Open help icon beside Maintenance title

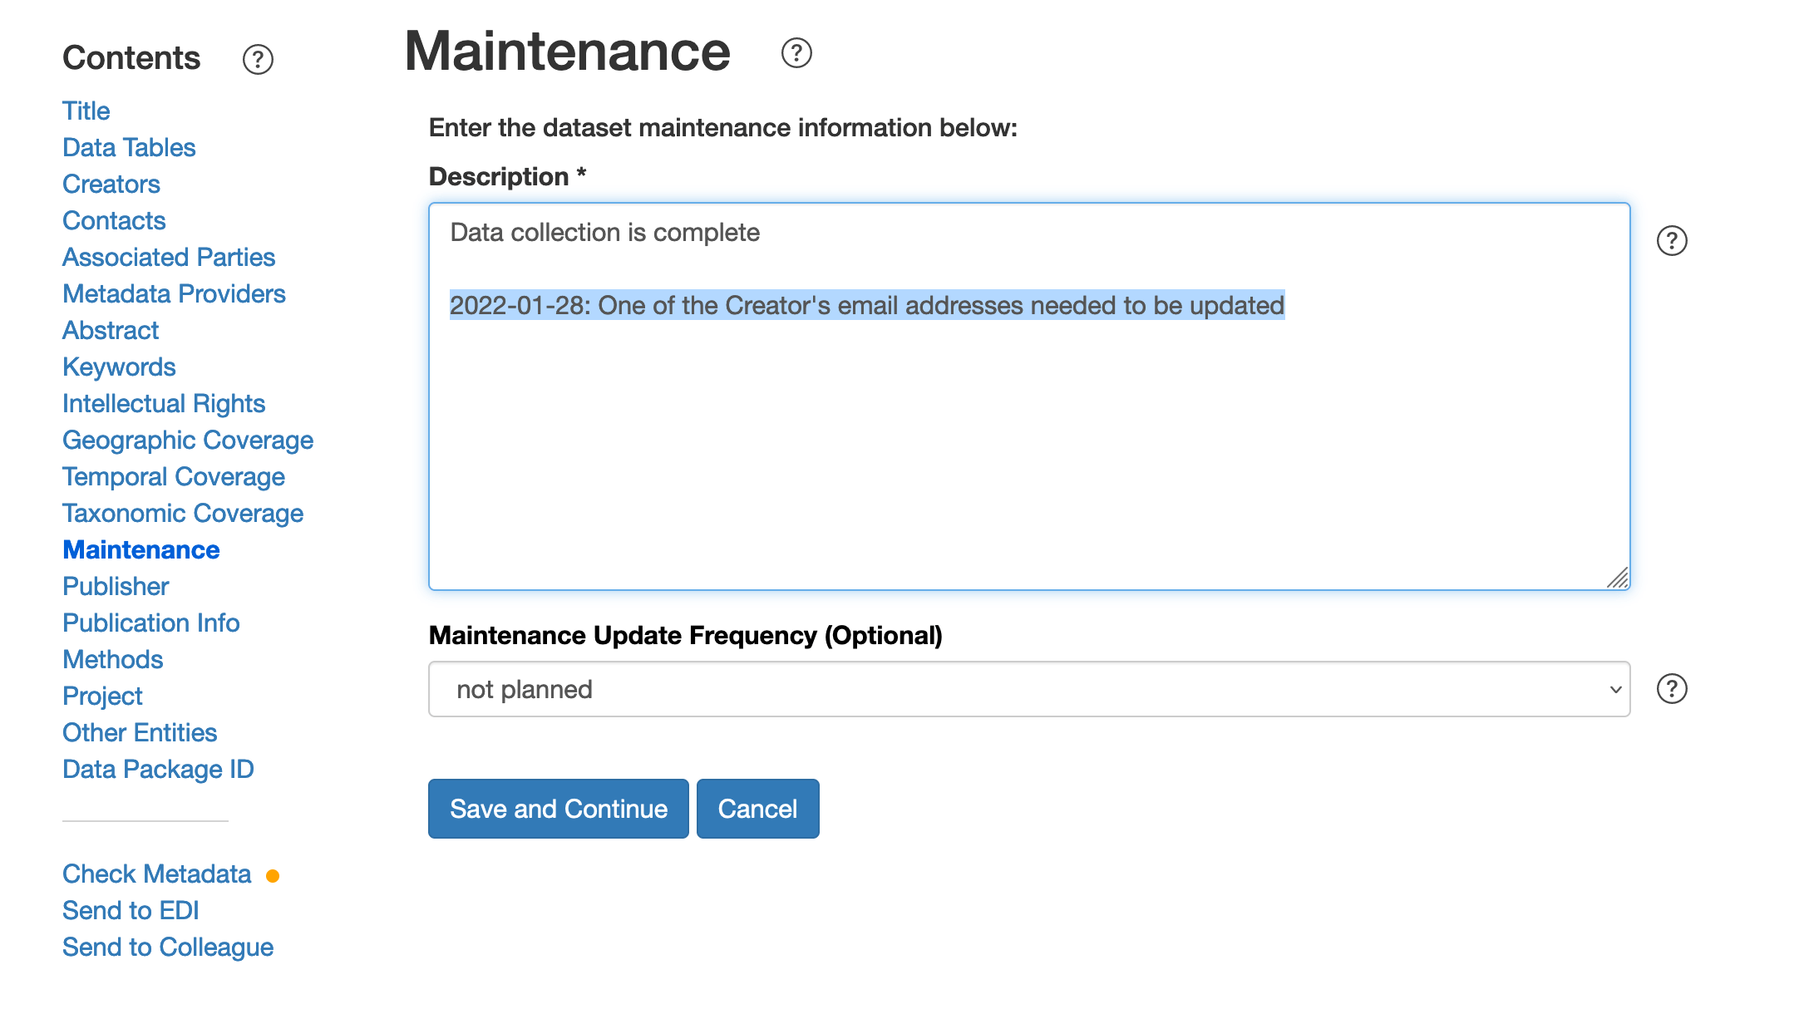tap(796, 53)
